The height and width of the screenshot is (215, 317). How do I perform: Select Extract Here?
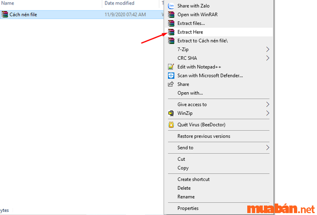tap(219, 32)
